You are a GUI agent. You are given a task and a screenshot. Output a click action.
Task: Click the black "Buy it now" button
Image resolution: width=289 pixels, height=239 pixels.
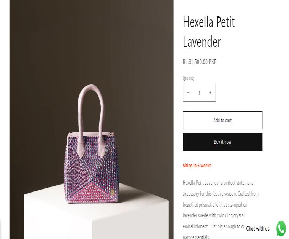tap(223, 142)
